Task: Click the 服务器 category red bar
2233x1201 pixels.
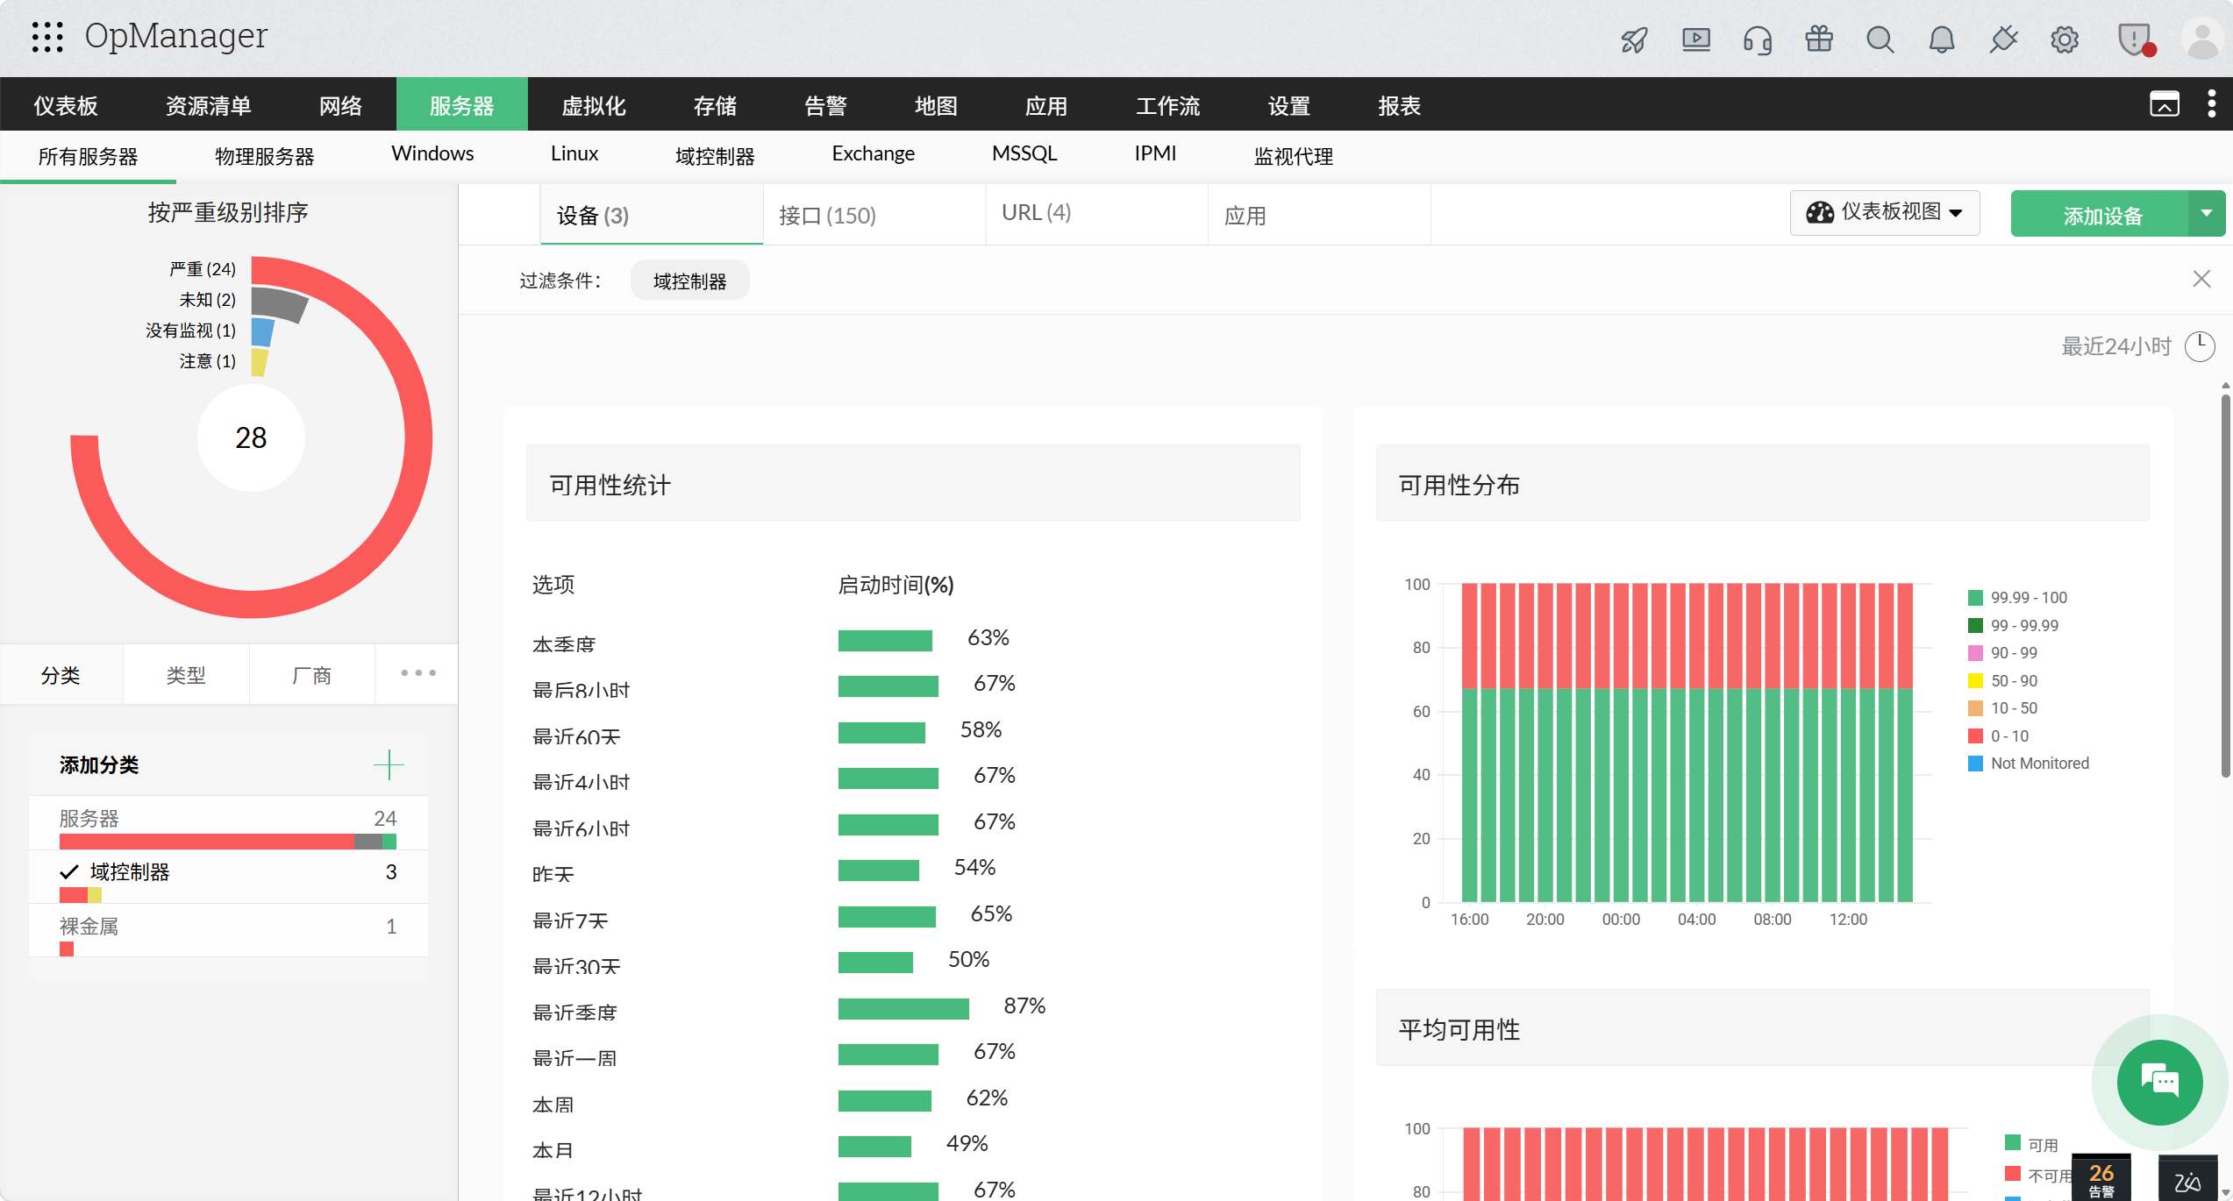Action: click(207, 842)
